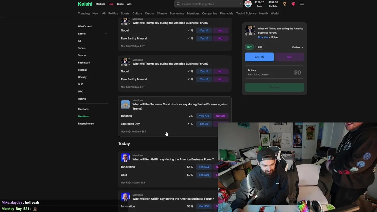The image size is (377, 212).
Task: Select Hockey in the sidebar
Action: [82, 77]
